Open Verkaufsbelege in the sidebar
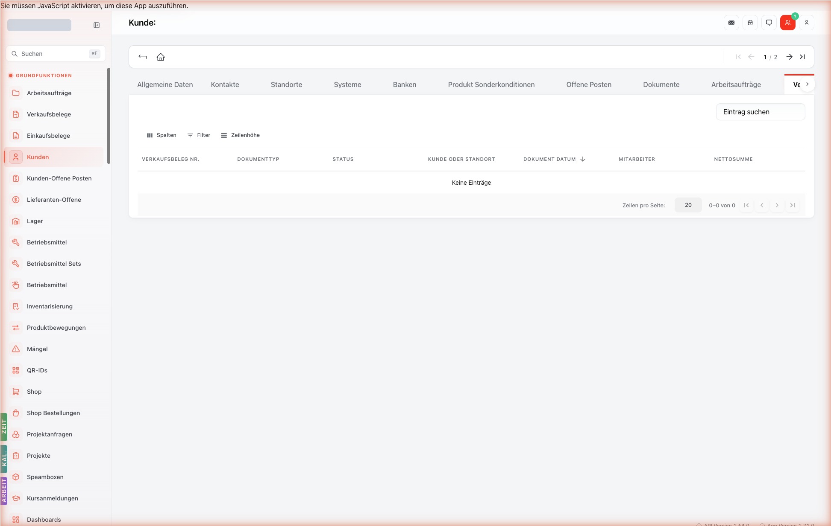Screen dimensions: 831x526 point(54,114)
